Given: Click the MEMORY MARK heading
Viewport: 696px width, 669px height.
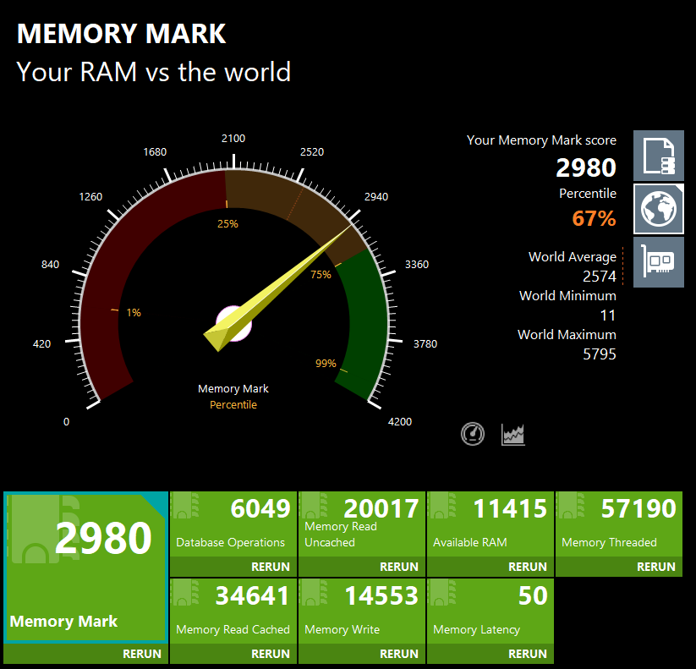Looking at the screenshot, I should coord(121,33).
